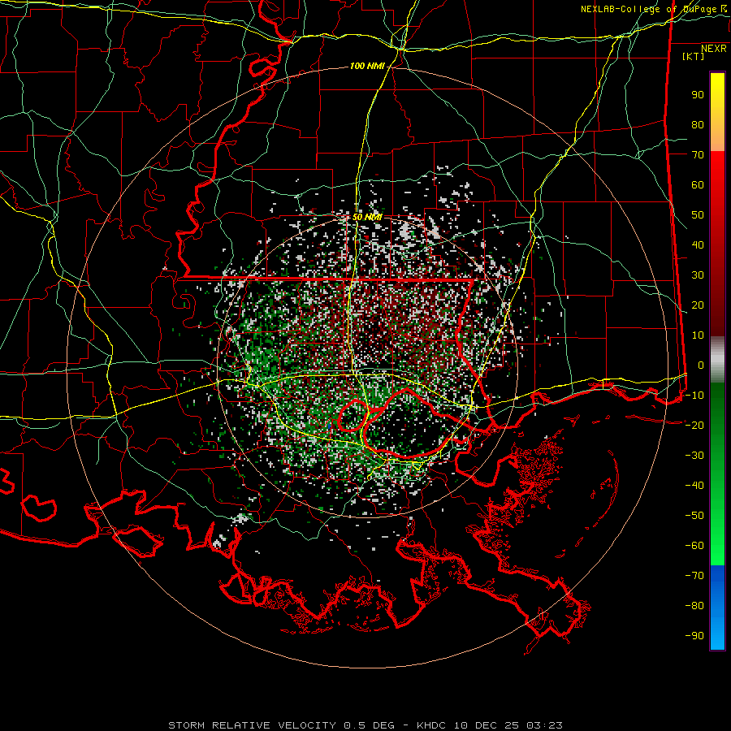
Task: Click the -60 value on velocity scale
Action: point(694,546)
